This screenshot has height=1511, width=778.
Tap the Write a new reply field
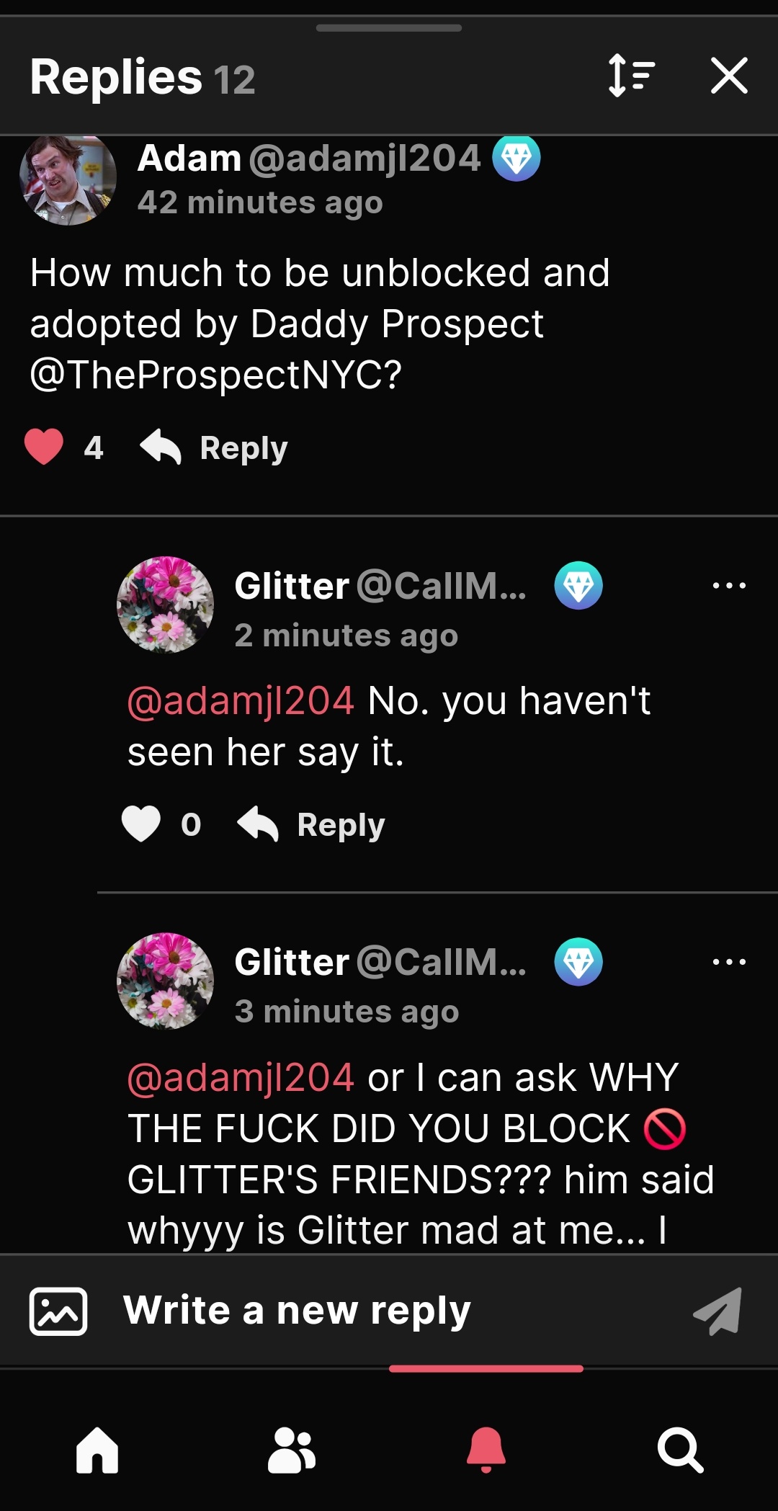tap(389, 1311)
